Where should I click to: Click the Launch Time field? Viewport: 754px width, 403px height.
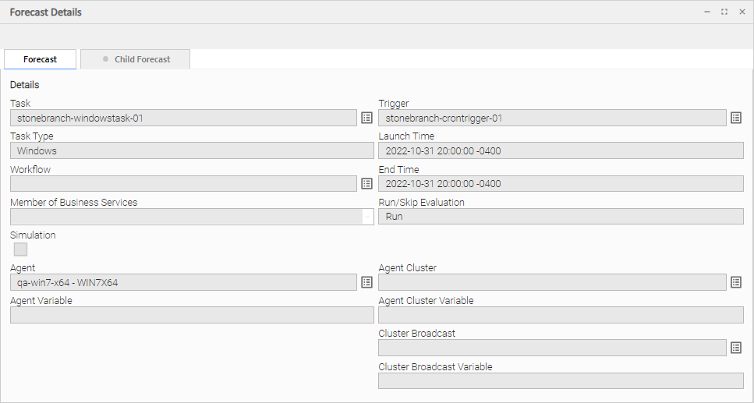(560, 151)
